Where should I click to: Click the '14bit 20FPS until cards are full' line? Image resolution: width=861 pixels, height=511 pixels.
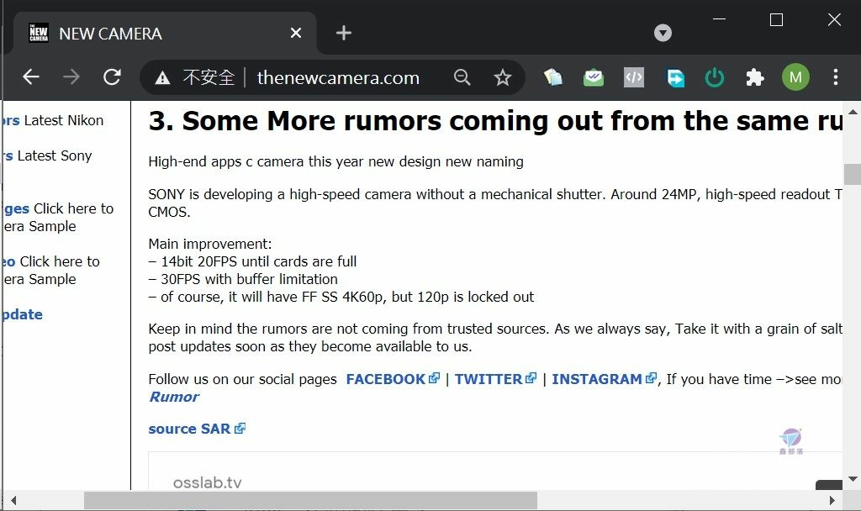[x=252, y=261]
